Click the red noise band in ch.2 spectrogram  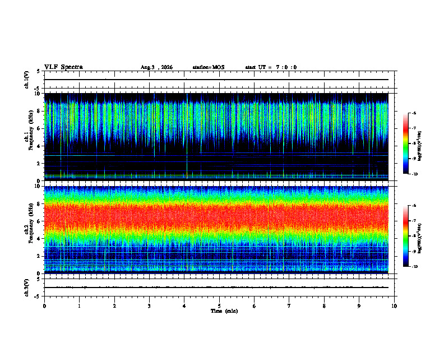point(216,216)
